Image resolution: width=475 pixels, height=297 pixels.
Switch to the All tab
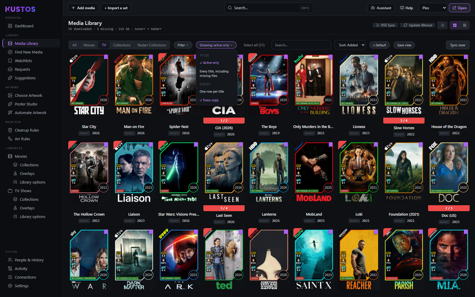pyautogui.click(x=75, y=45)
